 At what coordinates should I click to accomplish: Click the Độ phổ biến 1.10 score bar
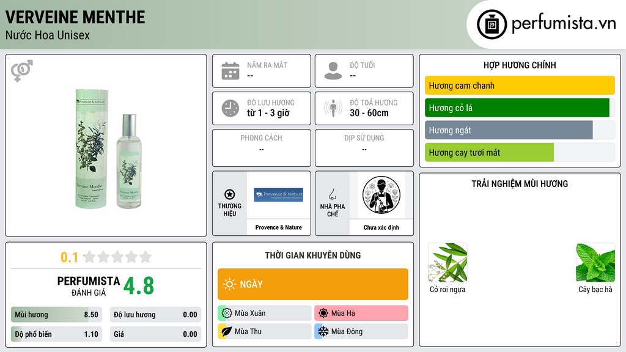(57, 334)
